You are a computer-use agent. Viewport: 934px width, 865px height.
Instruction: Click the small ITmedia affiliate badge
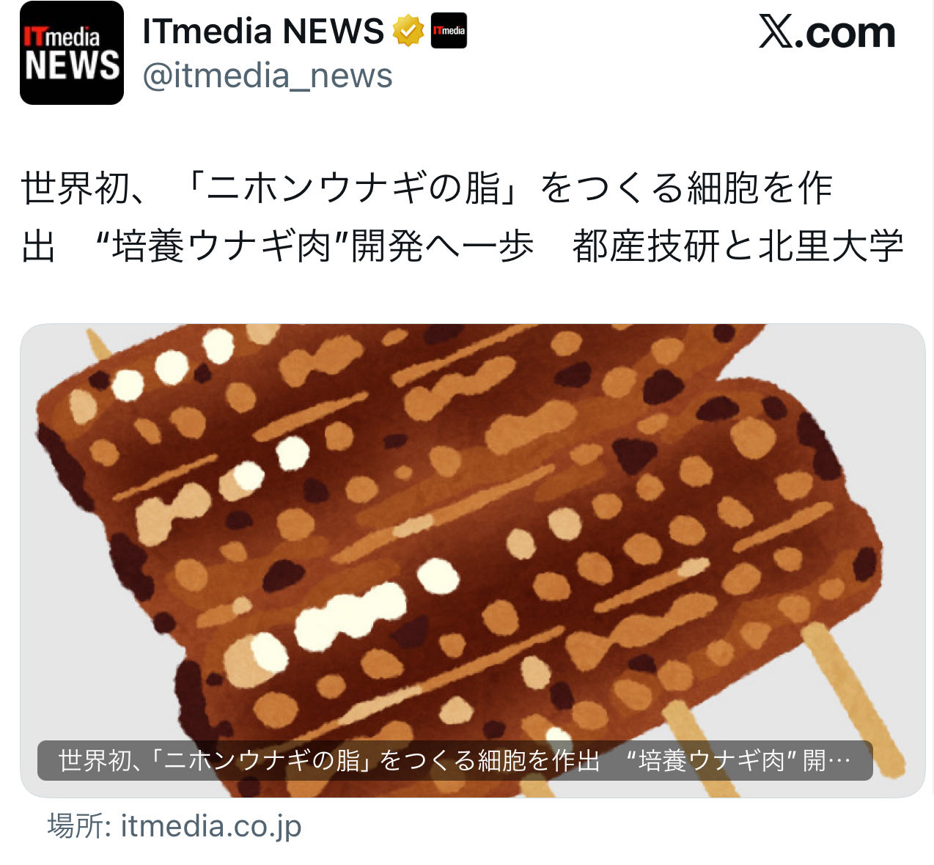click(449, 31)
